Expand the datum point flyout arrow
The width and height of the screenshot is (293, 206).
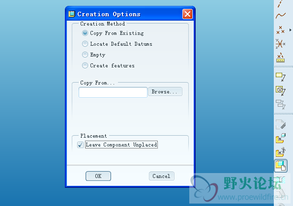290,30
